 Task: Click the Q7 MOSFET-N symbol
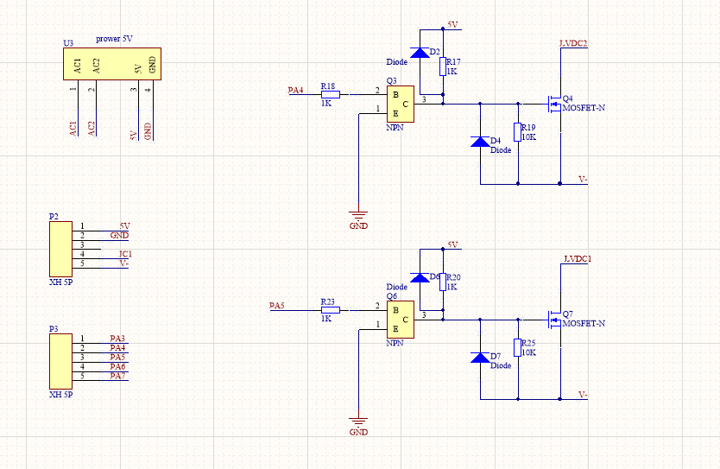tap(553, 320)
